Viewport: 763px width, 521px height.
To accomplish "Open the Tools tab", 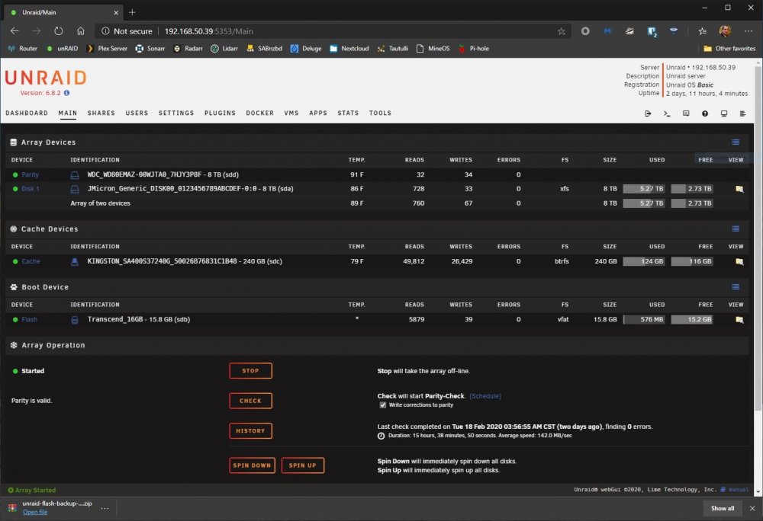I will click(380, 113).
